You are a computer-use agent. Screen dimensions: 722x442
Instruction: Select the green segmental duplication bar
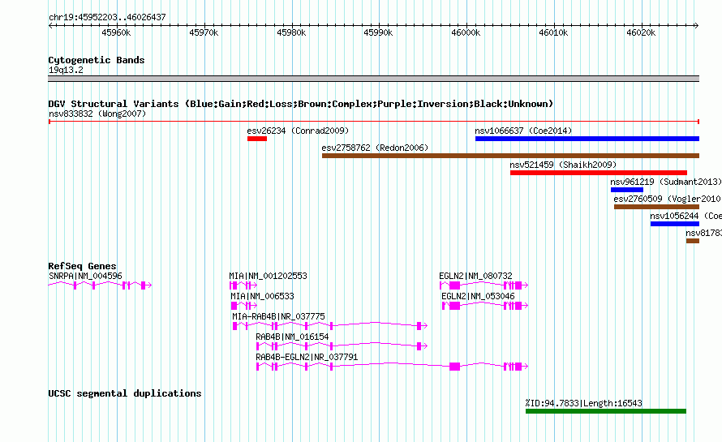tap(606, 411)
